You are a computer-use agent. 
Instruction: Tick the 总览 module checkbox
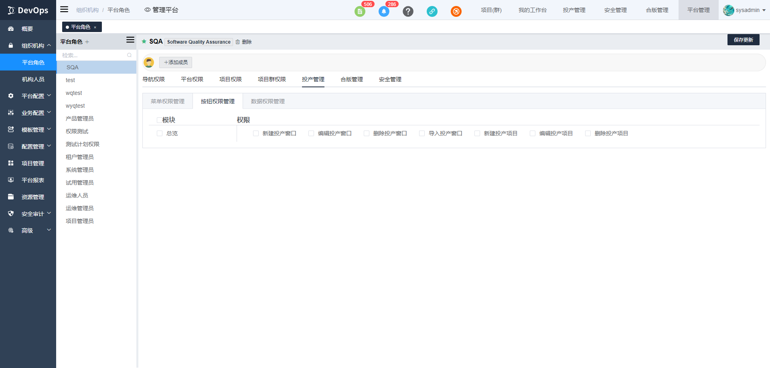(160, 133)
